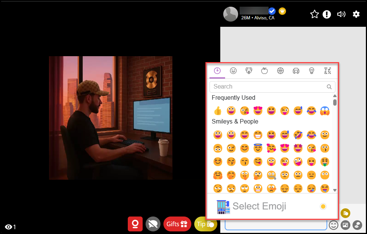
Task: Open the Food emoji tab with apple icon
Action: click(264, 71)
